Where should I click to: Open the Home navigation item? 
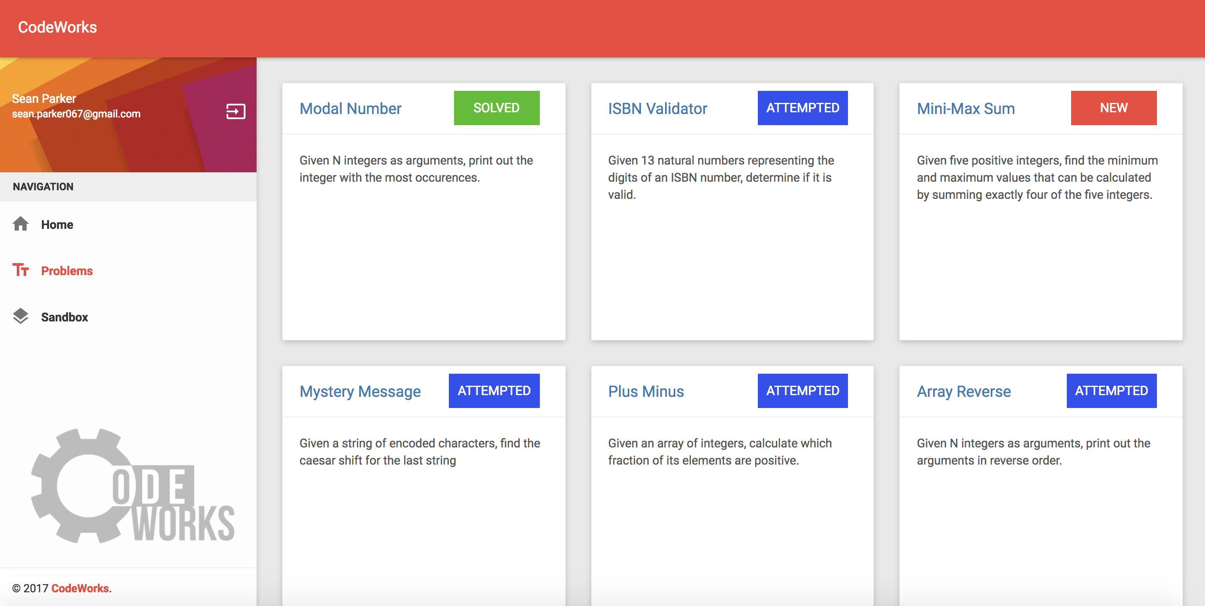57,225
